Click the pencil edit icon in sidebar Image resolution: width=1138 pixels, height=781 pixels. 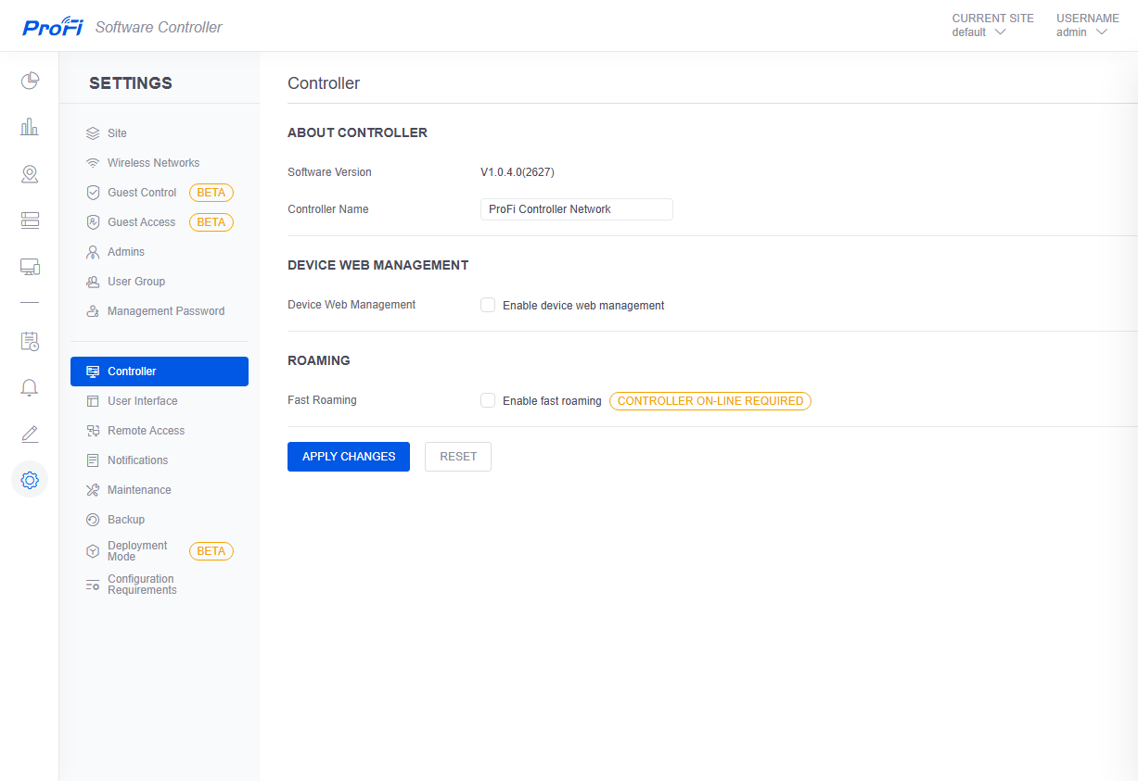tap(30, 434)
